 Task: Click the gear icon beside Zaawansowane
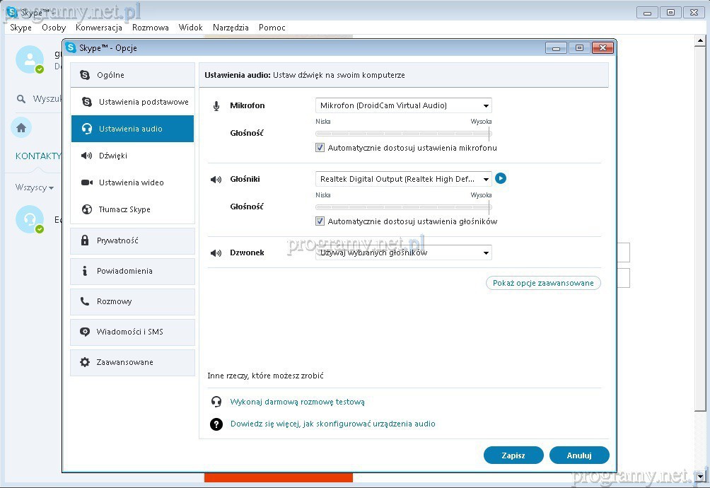tap(85, 362)
